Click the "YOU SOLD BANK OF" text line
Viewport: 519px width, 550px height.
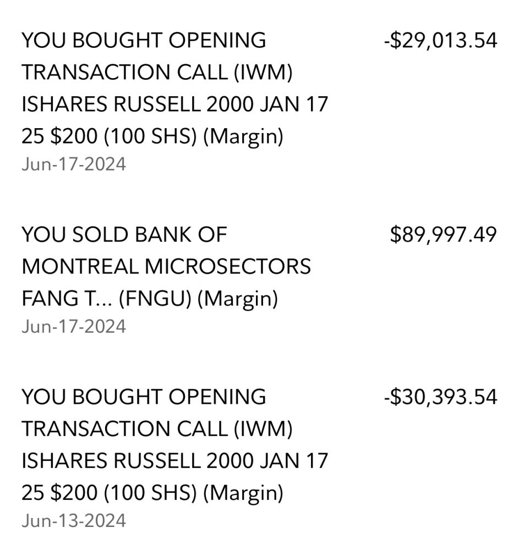pyautogui.click(x=124, y=235)
